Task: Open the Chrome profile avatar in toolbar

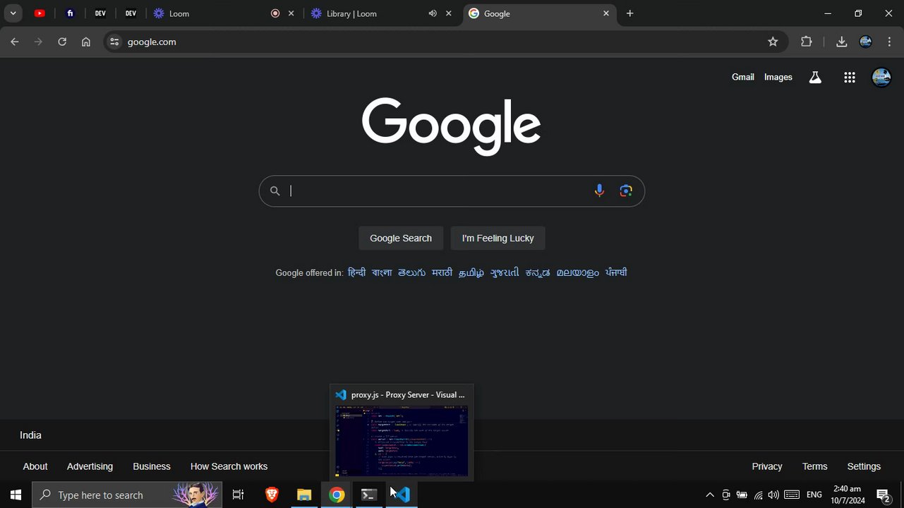Action: [x=866, y=42]
